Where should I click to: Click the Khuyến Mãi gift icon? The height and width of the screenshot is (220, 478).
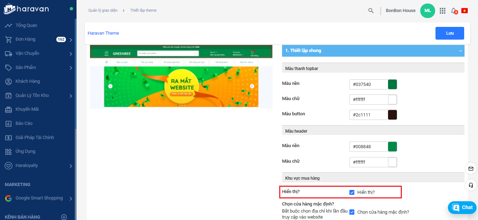tap(9, 109)
